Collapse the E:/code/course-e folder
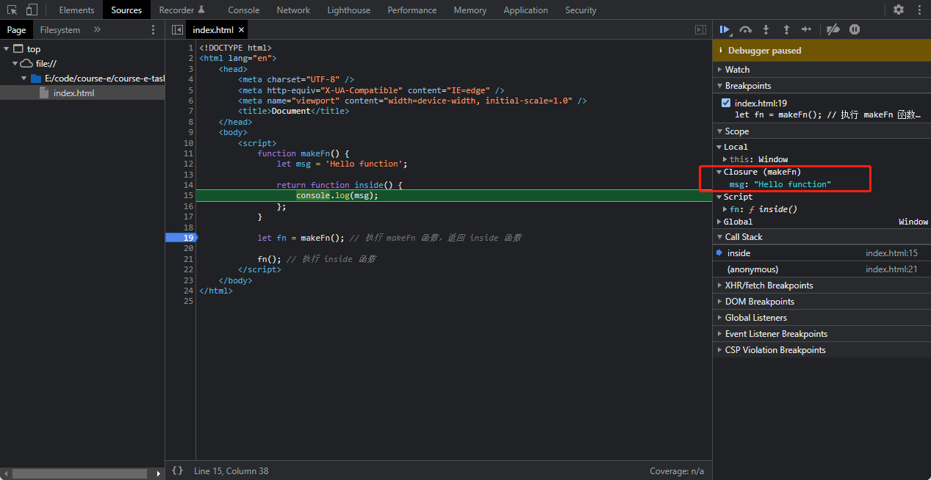This screenshot has width=931, height=480. [24, 79]
